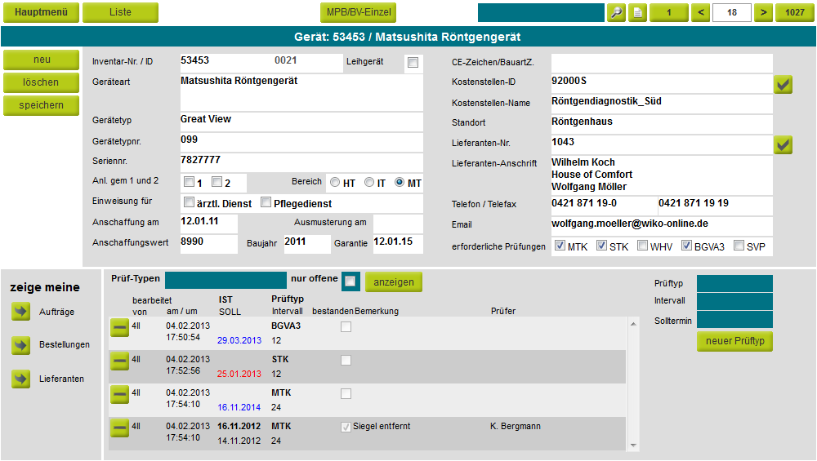The height and width of the screenshot is (461, 817).
Task: Toggle the WHV required inspection checkbox
Action: point(642,246)
